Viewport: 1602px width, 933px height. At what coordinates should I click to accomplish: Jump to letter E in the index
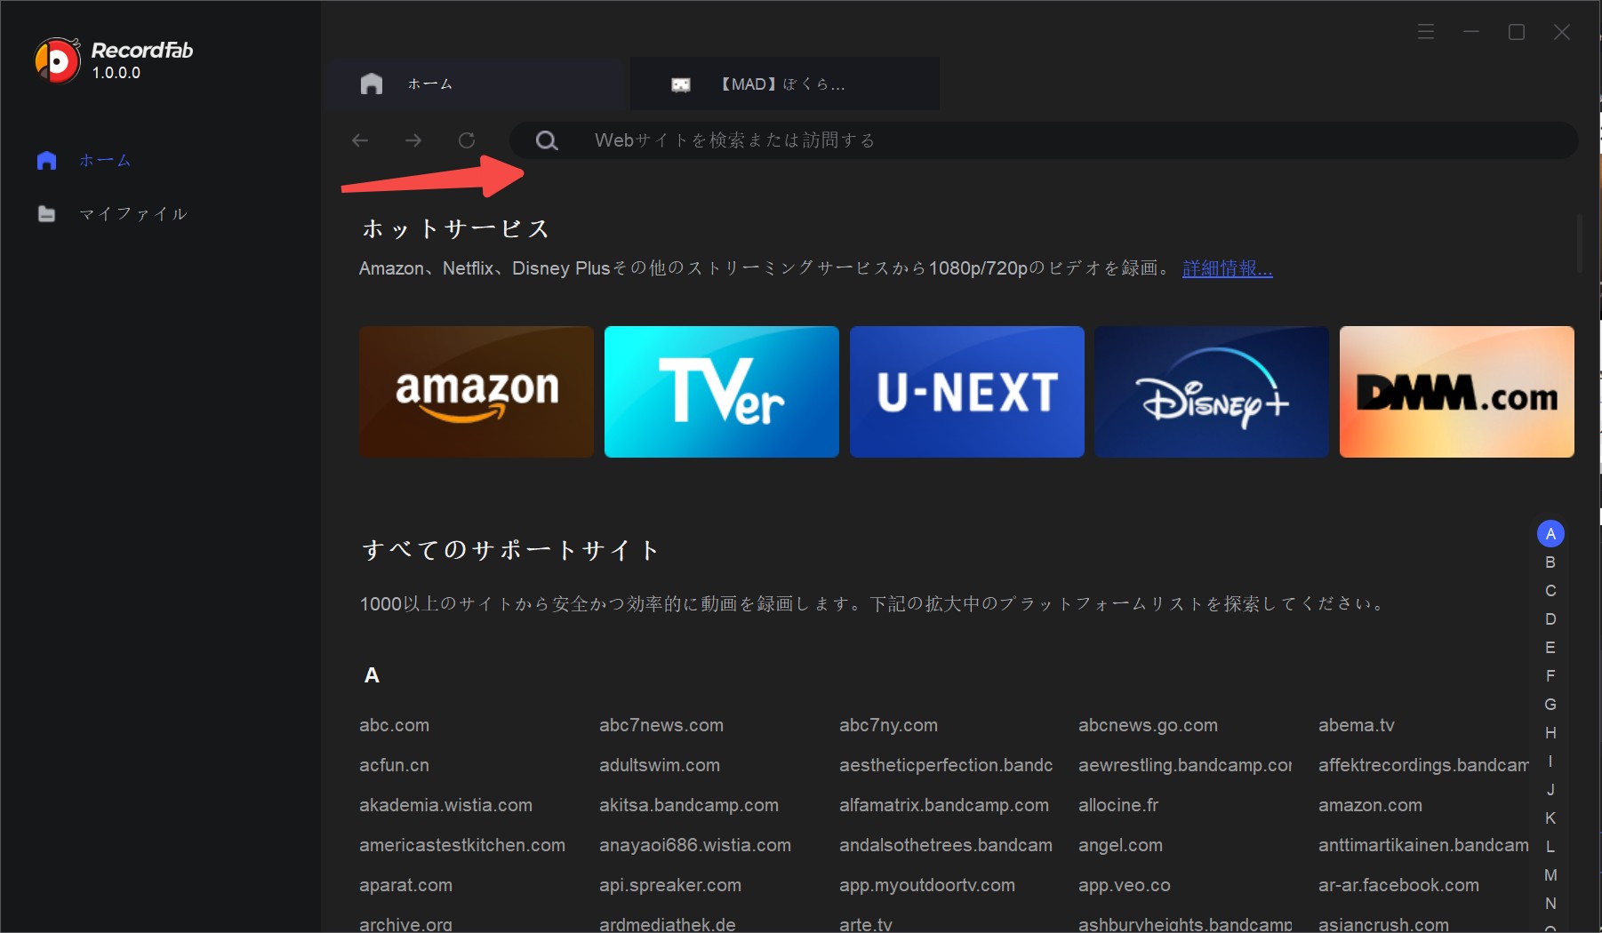(x=1550, y=648)
